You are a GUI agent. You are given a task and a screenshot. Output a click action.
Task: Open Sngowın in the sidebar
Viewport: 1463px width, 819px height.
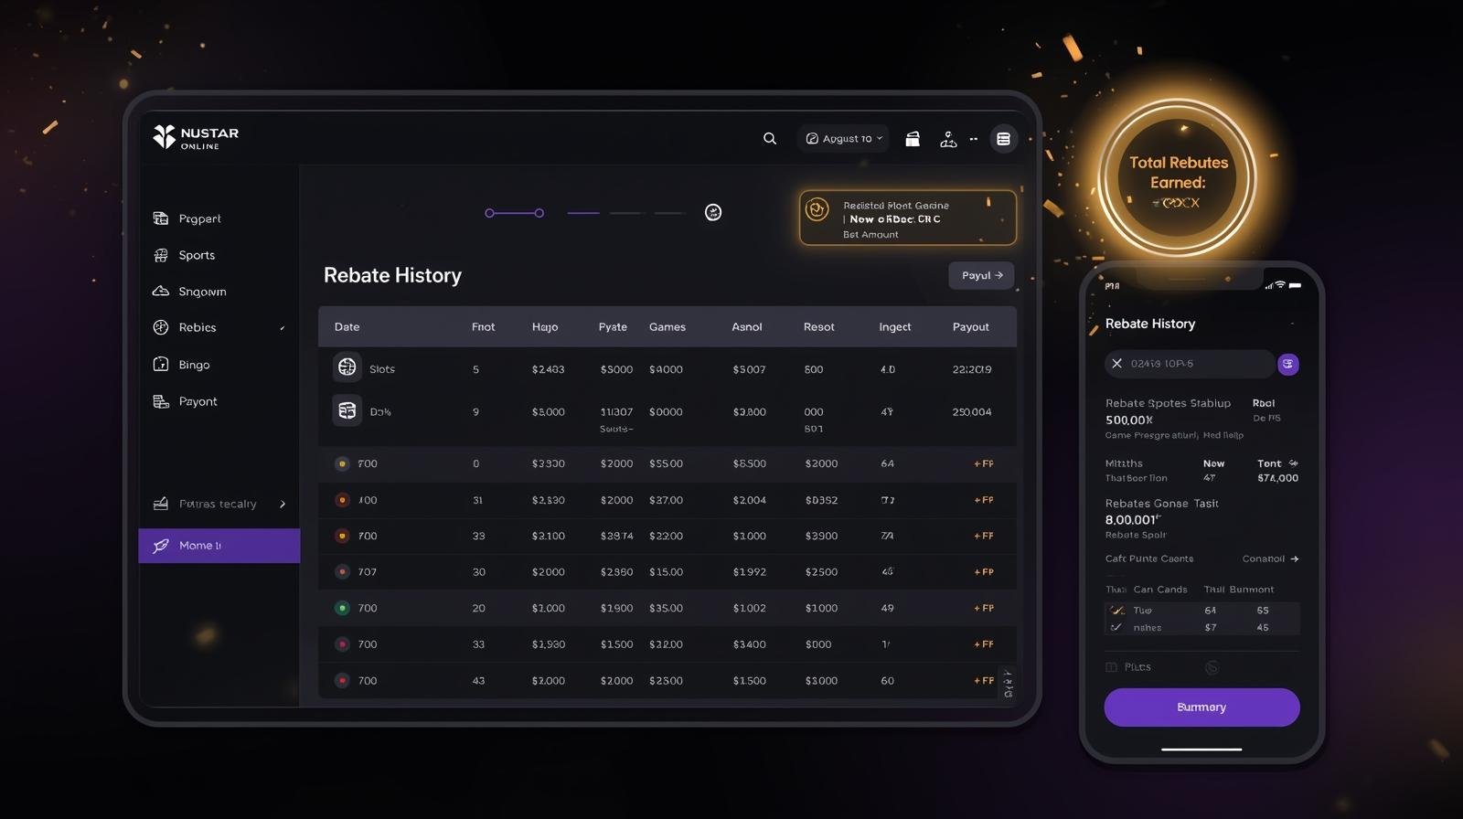click(202, 292)
